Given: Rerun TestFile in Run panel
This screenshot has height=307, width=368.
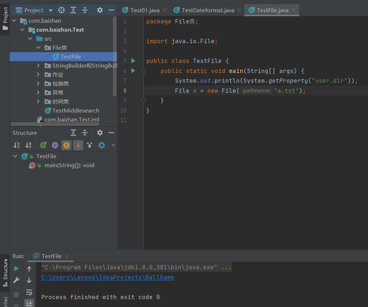Looking at the screenshot, I should coord(16,269).
